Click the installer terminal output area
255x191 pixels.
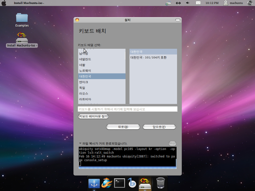[127, 157]
